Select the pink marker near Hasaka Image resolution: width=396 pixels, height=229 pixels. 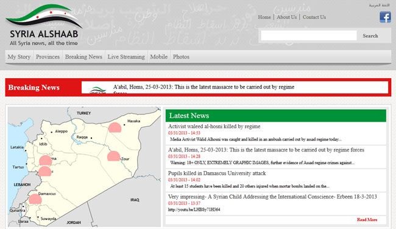point(115,128)
